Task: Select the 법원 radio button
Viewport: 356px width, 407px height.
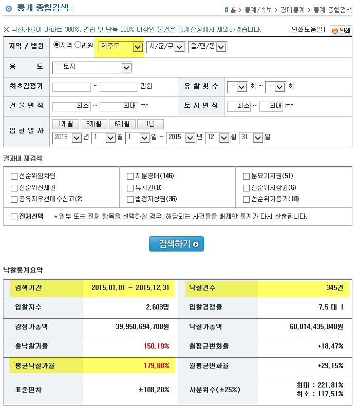Action: pos(78,45)
